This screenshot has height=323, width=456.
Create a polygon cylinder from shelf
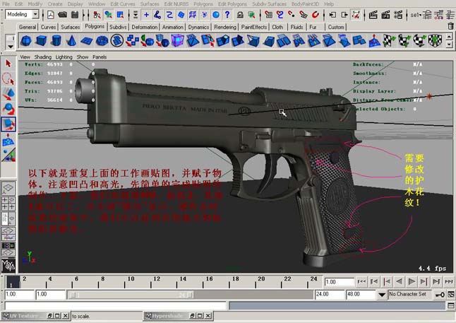[56, 41]
